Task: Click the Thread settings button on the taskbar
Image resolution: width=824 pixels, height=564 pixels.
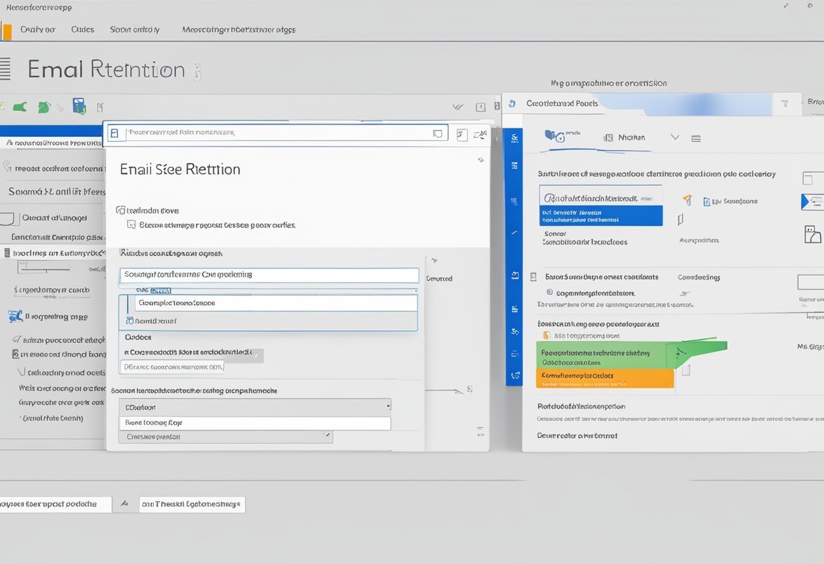Action: (192, 504)
